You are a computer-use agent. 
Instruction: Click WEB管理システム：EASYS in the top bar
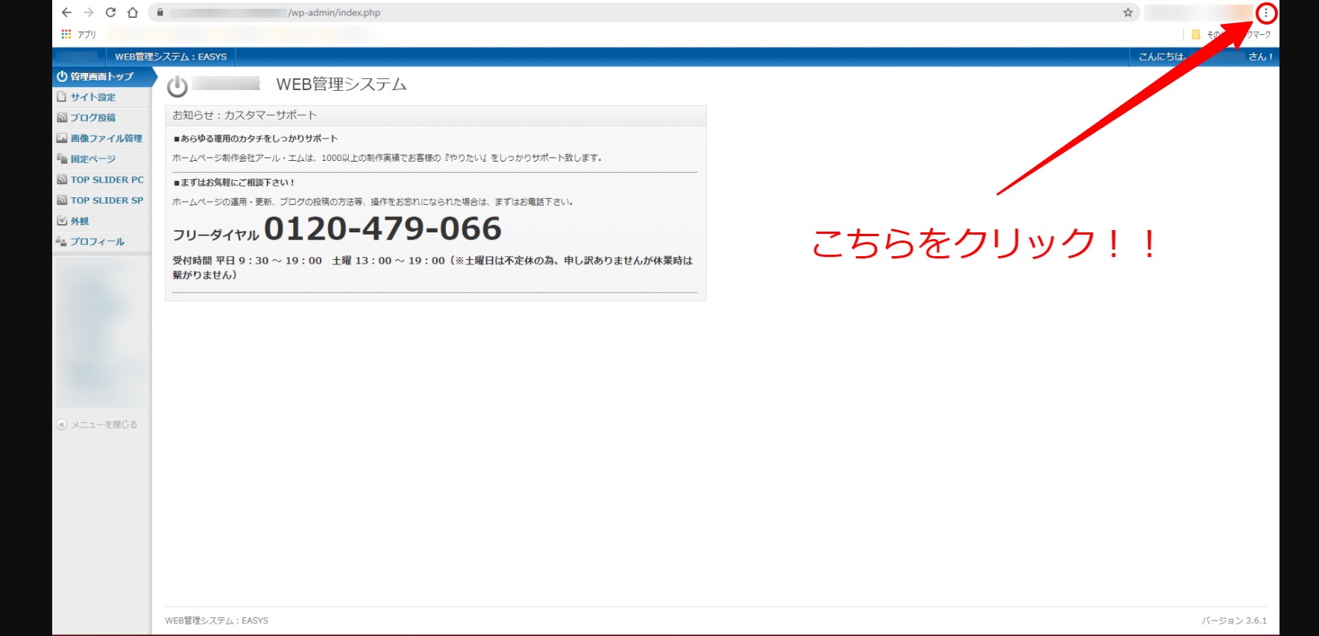pos(171,57)
